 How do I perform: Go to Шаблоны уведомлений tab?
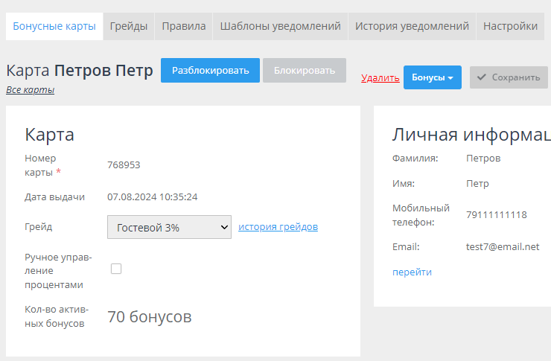point(280,26)
